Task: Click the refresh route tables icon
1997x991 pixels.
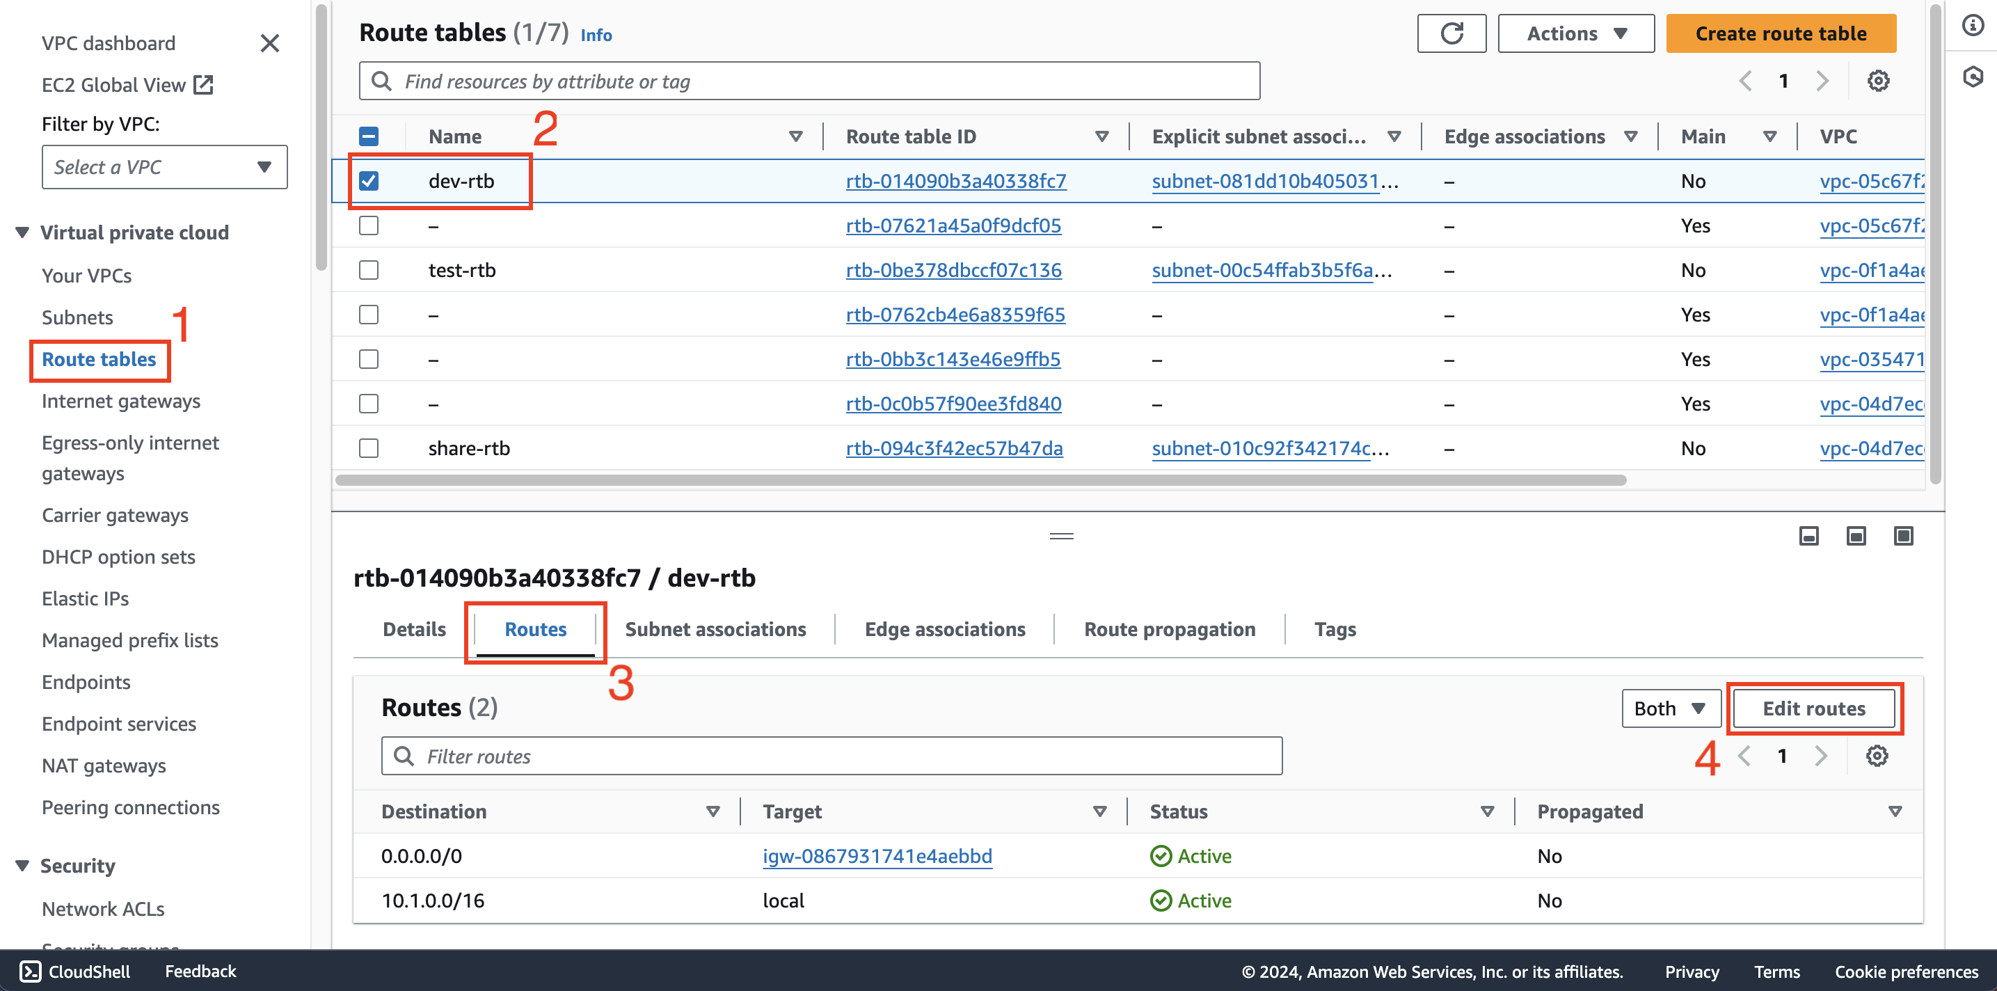Action: (x=1451, y=34)
